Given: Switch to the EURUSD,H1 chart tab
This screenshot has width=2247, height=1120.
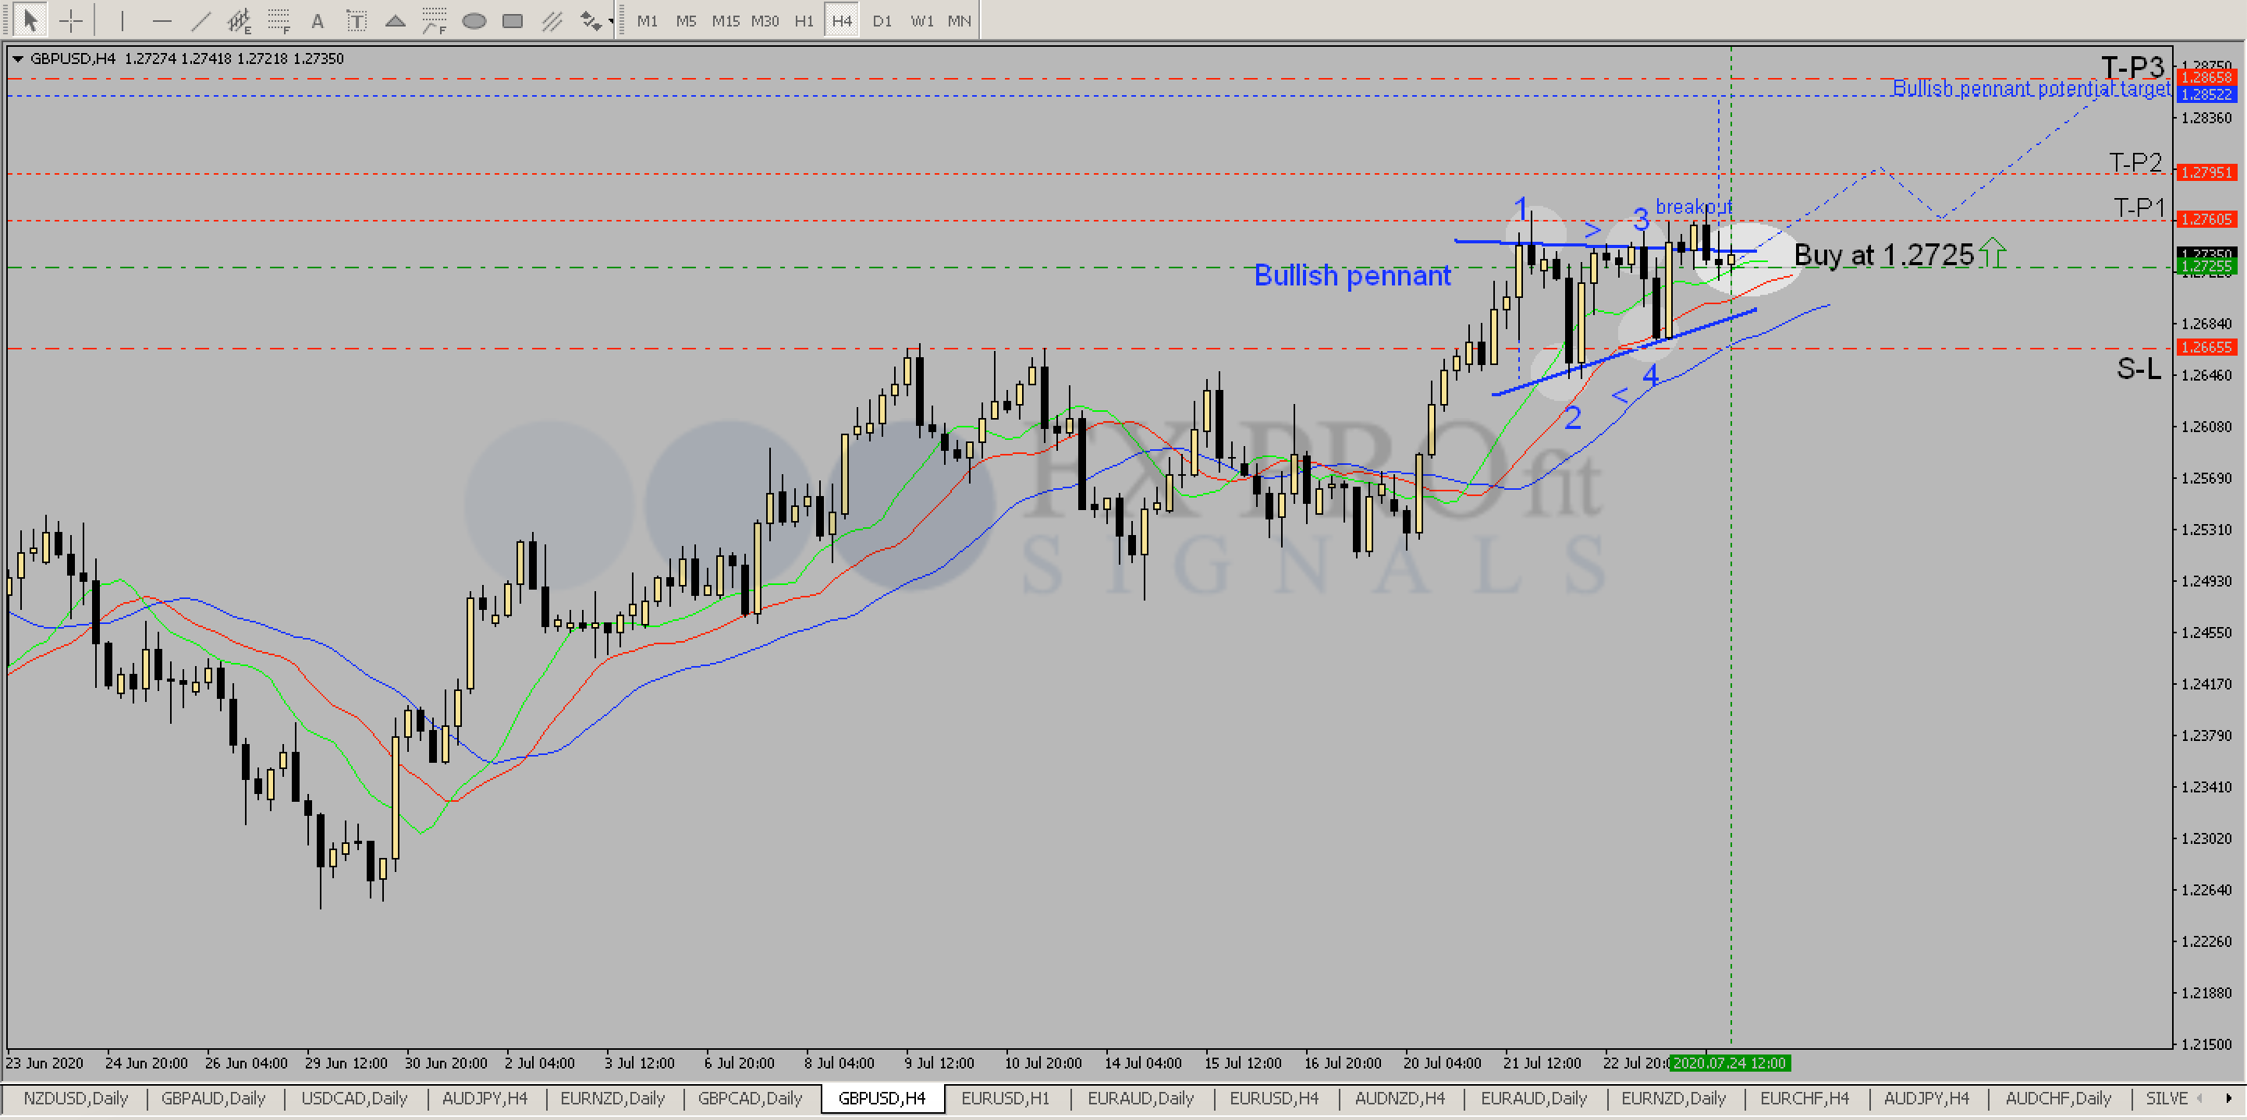Looking at the screenshot, I should pyautogui.click(x=1007, y=1099).
